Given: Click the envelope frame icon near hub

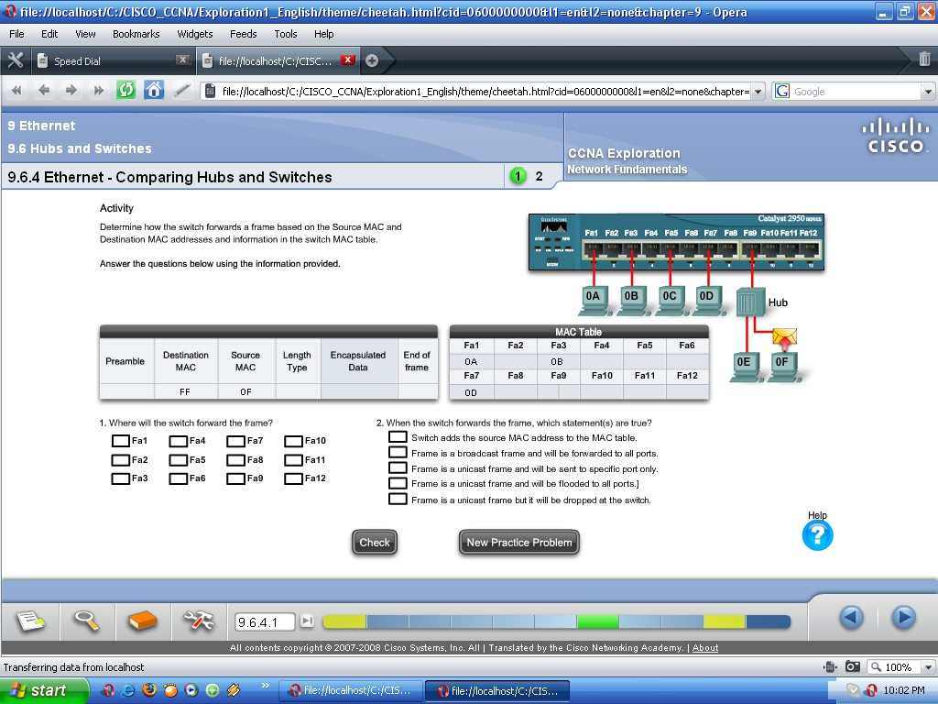Looking at the screenshot, I should coord(784,338).
